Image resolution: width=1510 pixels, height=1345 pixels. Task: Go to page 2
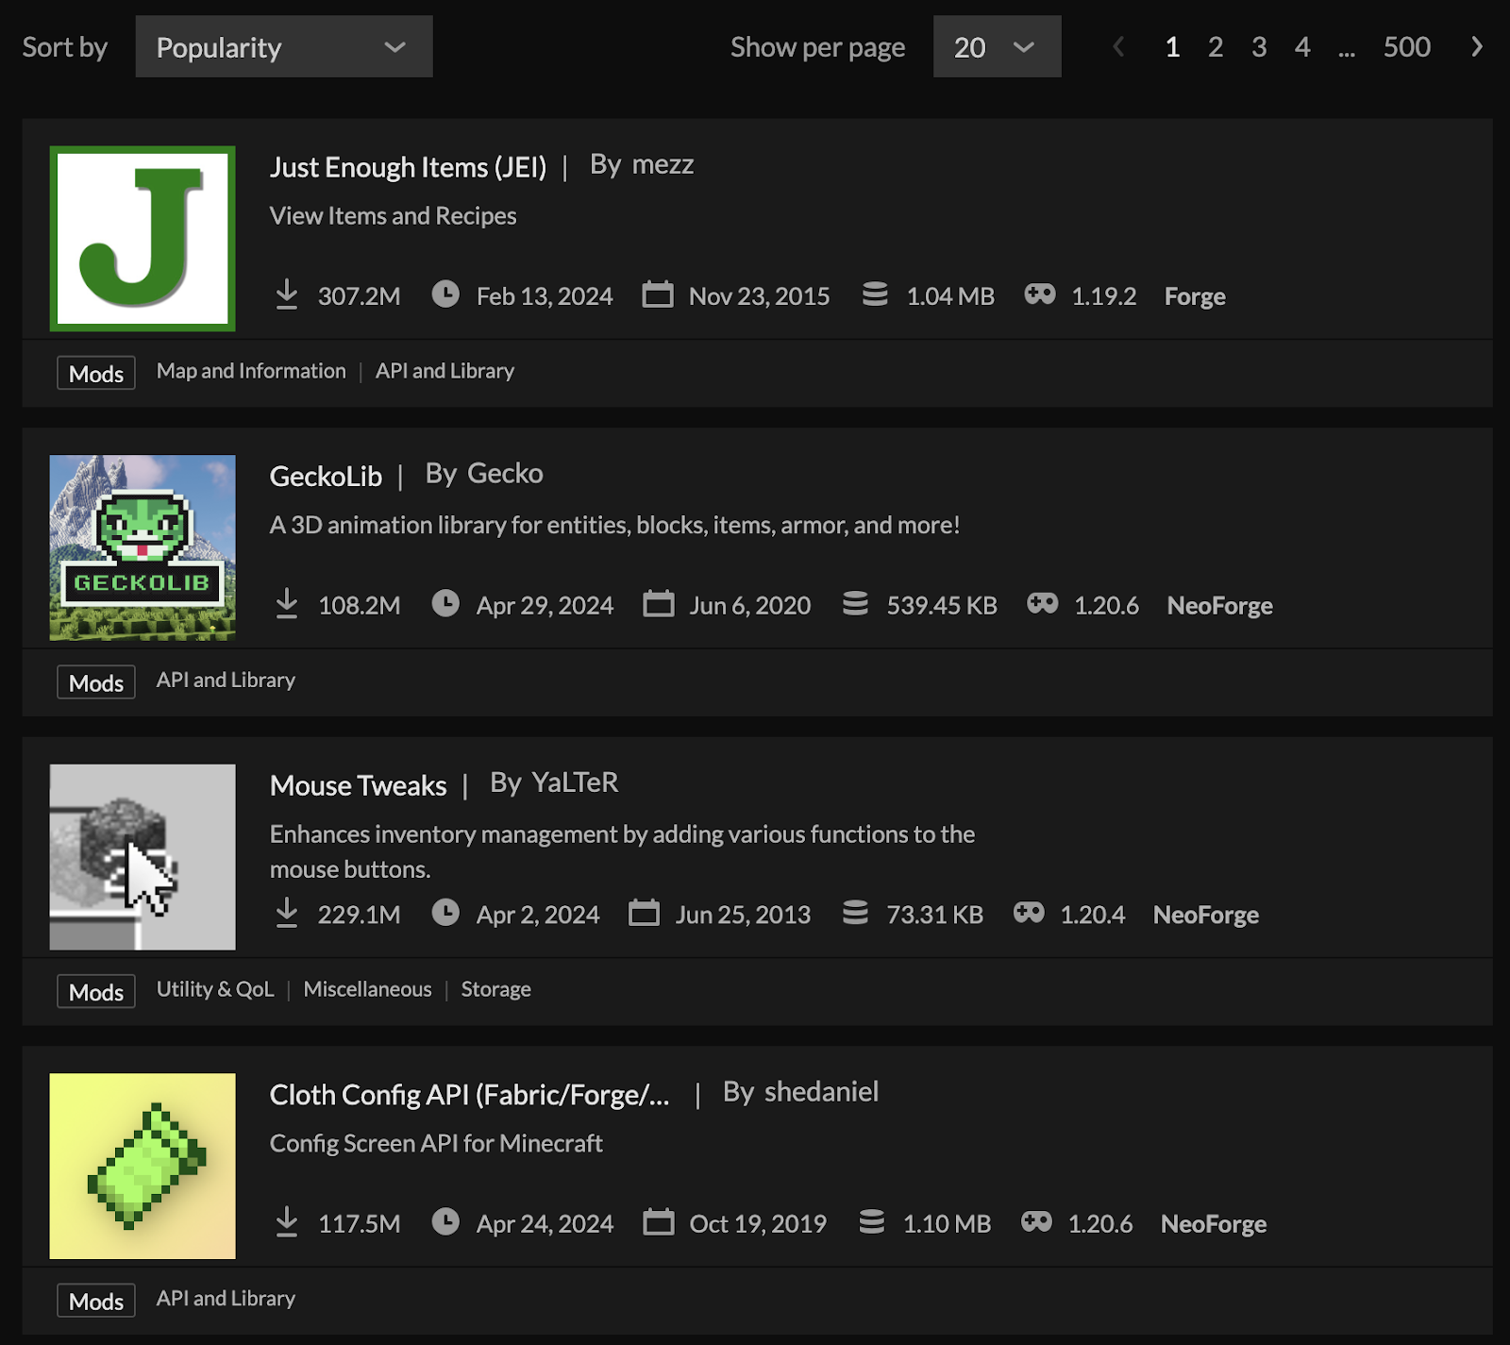pos(1216,46)
